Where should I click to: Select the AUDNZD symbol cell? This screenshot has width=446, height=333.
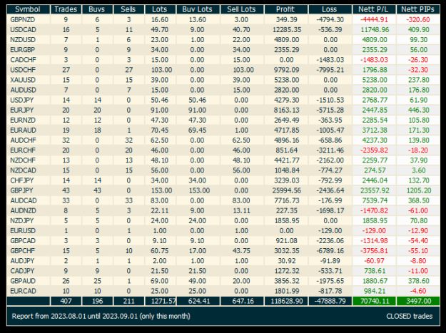[28, 210]
